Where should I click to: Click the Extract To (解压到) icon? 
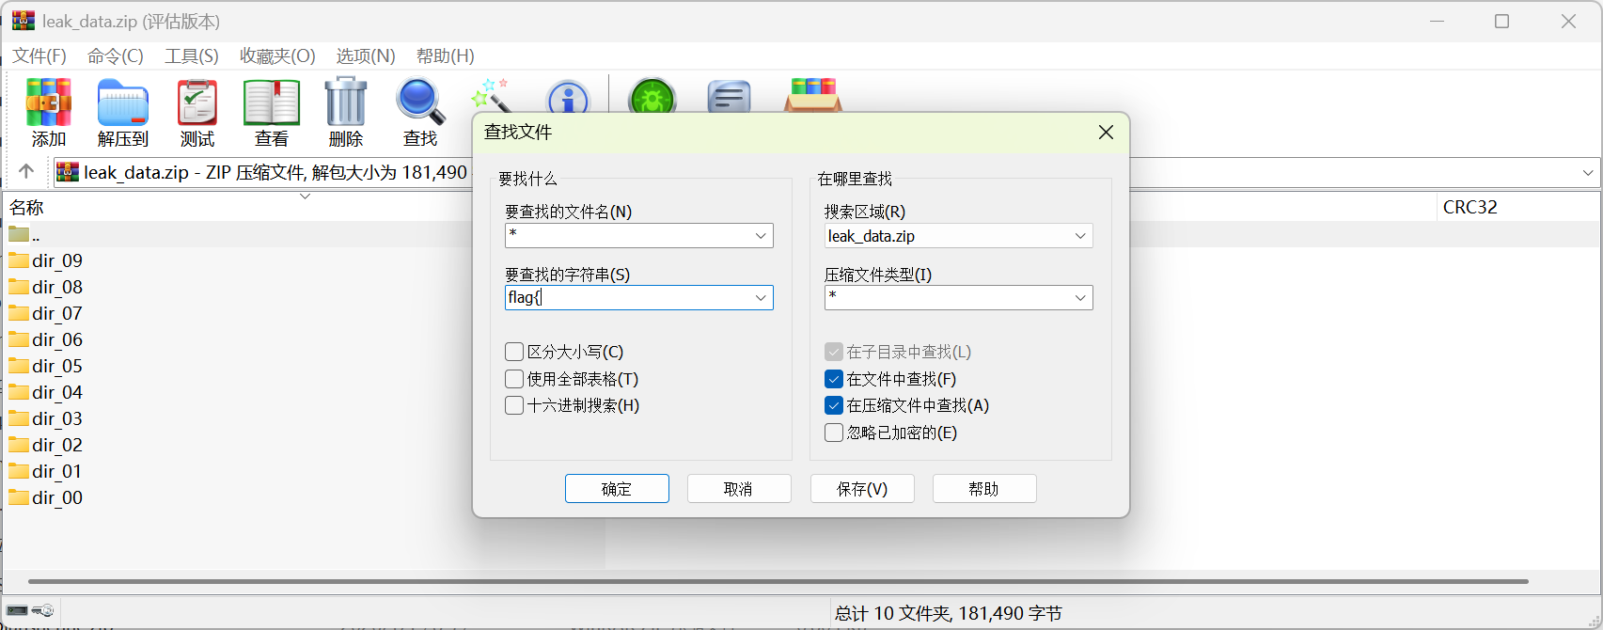(x=123, y=103)
